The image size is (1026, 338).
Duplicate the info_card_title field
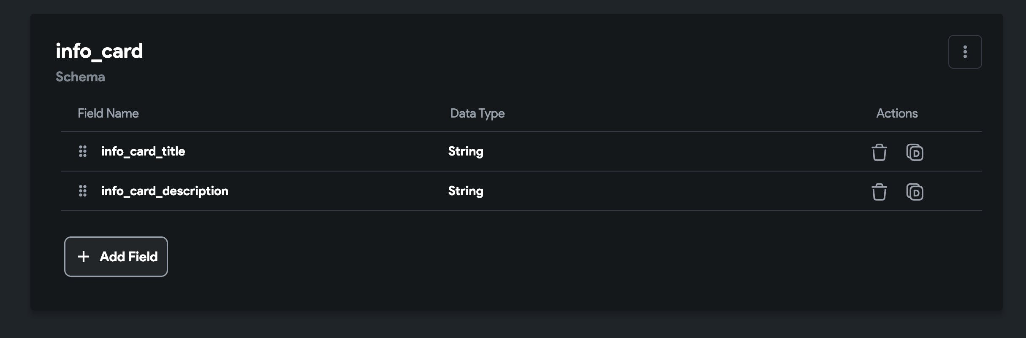click(915, 152)
